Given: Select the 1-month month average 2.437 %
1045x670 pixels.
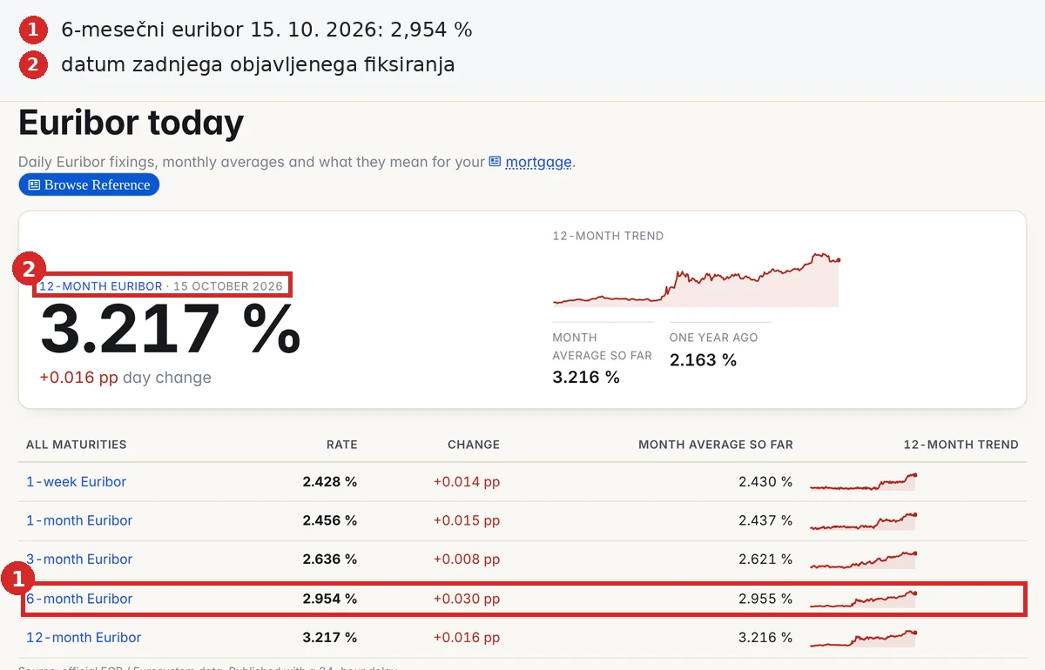Looking at the screenshot, I should click(x=765, y=520).
